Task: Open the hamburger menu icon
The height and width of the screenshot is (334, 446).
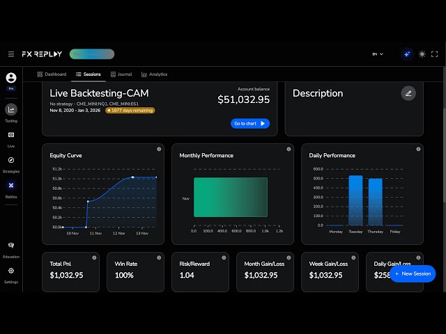Action: coord(11,54)
